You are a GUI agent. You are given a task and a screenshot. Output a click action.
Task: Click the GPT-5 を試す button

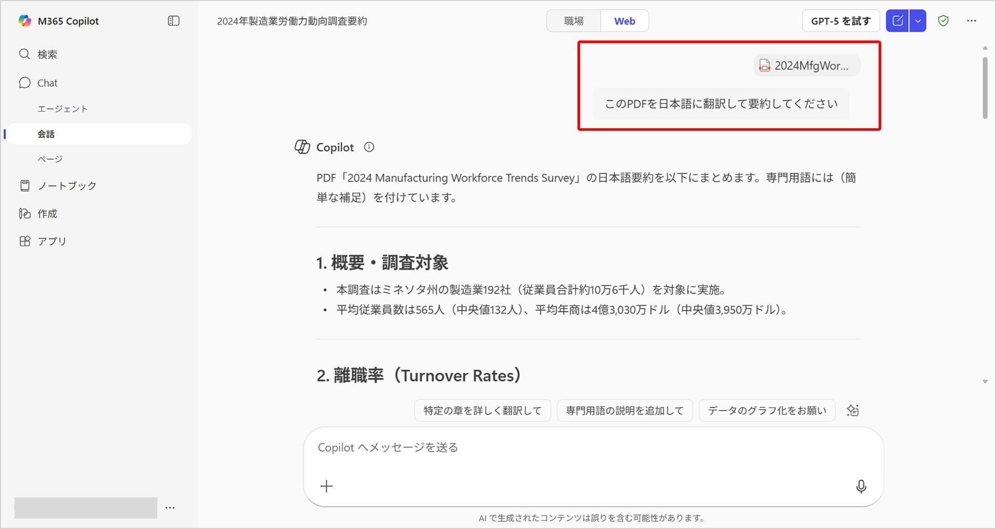(840, 21)
